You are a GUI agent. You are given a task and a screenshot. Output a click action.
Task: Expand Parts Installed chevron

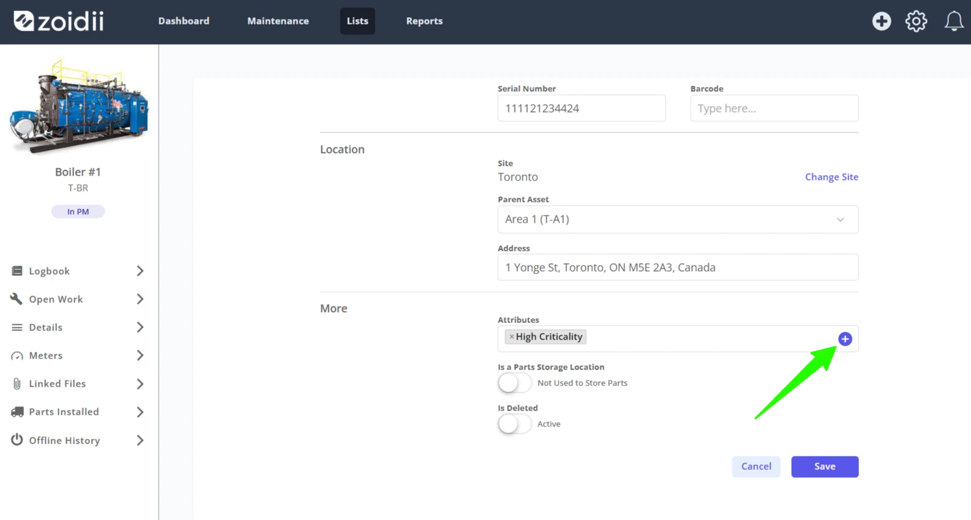point(140,412)
